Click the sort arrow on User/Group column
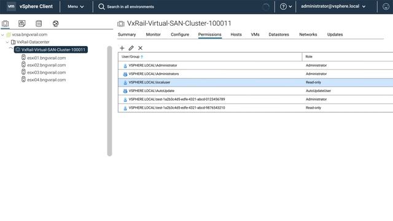Image resolution: width=393 pixels, height=221 pixels. [142, 57]
